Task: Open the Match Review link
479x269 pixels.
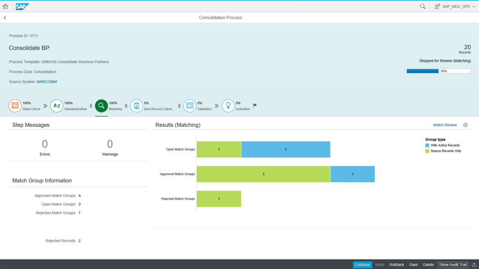Action: 445,125
